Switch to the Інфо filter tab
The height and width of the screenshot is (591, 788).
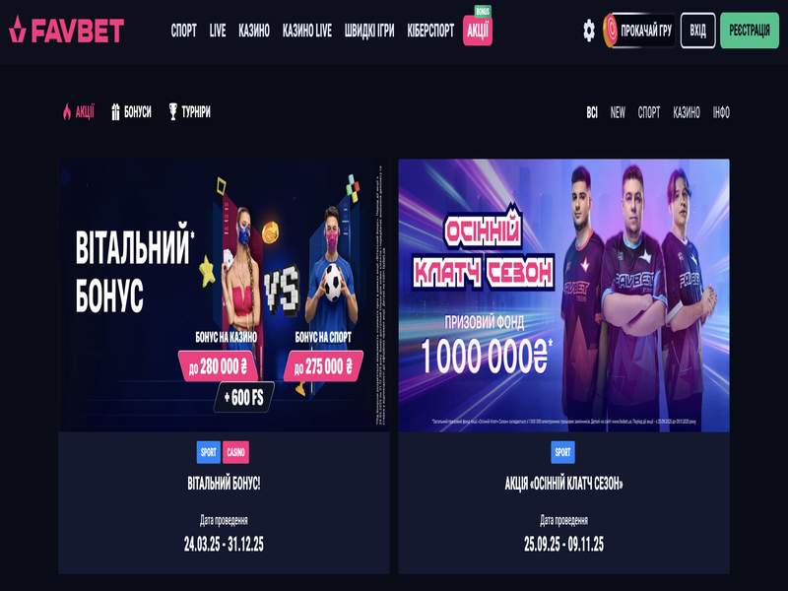(721, 112)
